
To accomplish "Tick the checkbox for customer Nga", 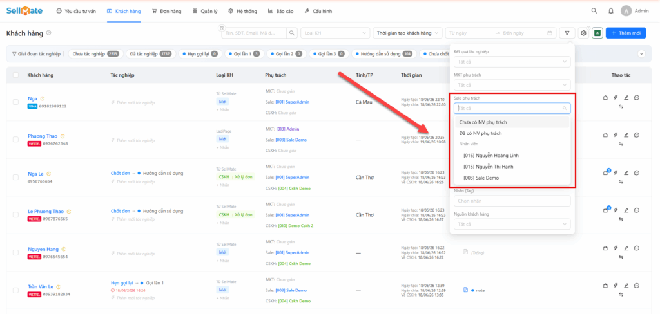I will pyautogui.click(x=15, y=102).
